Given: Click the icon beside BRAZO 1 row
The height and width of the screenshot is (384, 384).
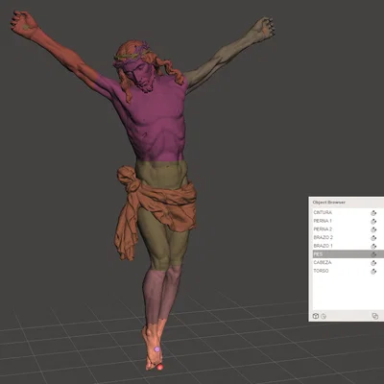Looking at the screenshot, I should point(373,247).
